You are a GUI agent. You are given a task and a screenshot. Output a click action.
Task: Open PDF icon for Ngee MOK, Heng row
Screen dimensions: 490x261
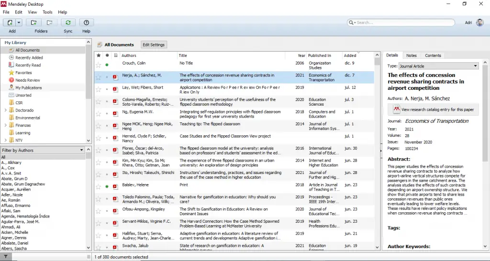click(x=116, y=126)
